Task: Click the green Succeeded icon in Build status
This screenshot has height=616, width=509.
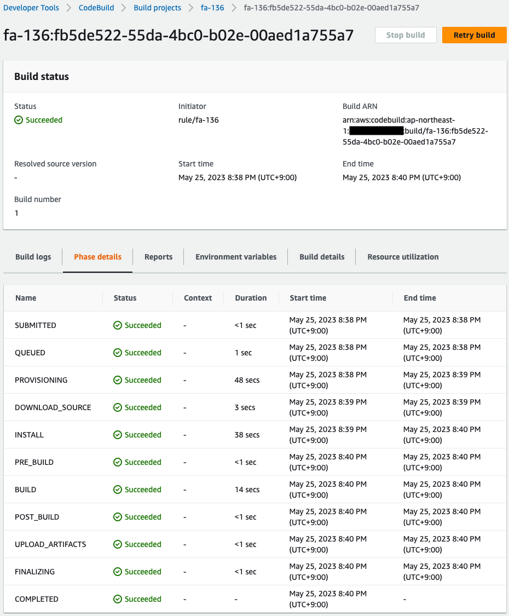Action: [x=19, y=120]
